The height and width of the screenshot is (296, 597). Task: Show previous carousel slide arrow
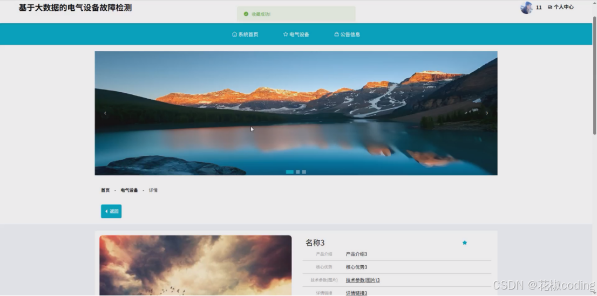(105, 113)
